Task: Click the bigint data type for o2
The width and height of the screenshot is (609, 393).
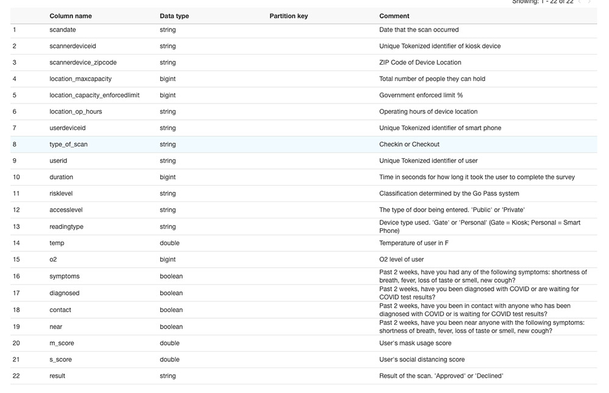Action: click(168, 259)
